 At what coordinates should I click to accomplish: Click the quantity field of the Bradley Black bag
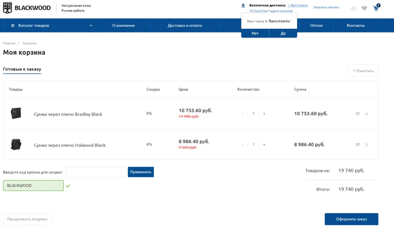pyautogui.click(x=253, y=114)
